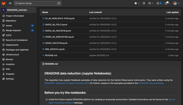The height and width of the screenshot is (105, 183).
Task: Open GMOS_IM_FIELD.ipynb file
Action: pyautogui.click(x=56, y=25)
